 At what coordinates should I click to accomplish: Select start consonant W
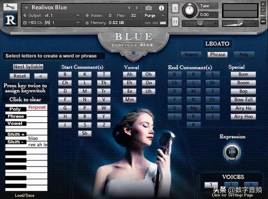point(104,108)
